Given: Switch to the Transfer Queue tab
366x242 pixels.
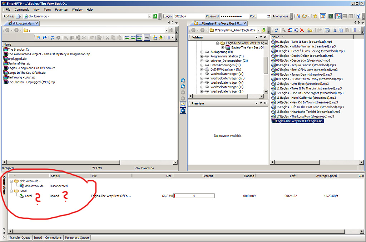Looking at the screenshot, I should [20, 238].
